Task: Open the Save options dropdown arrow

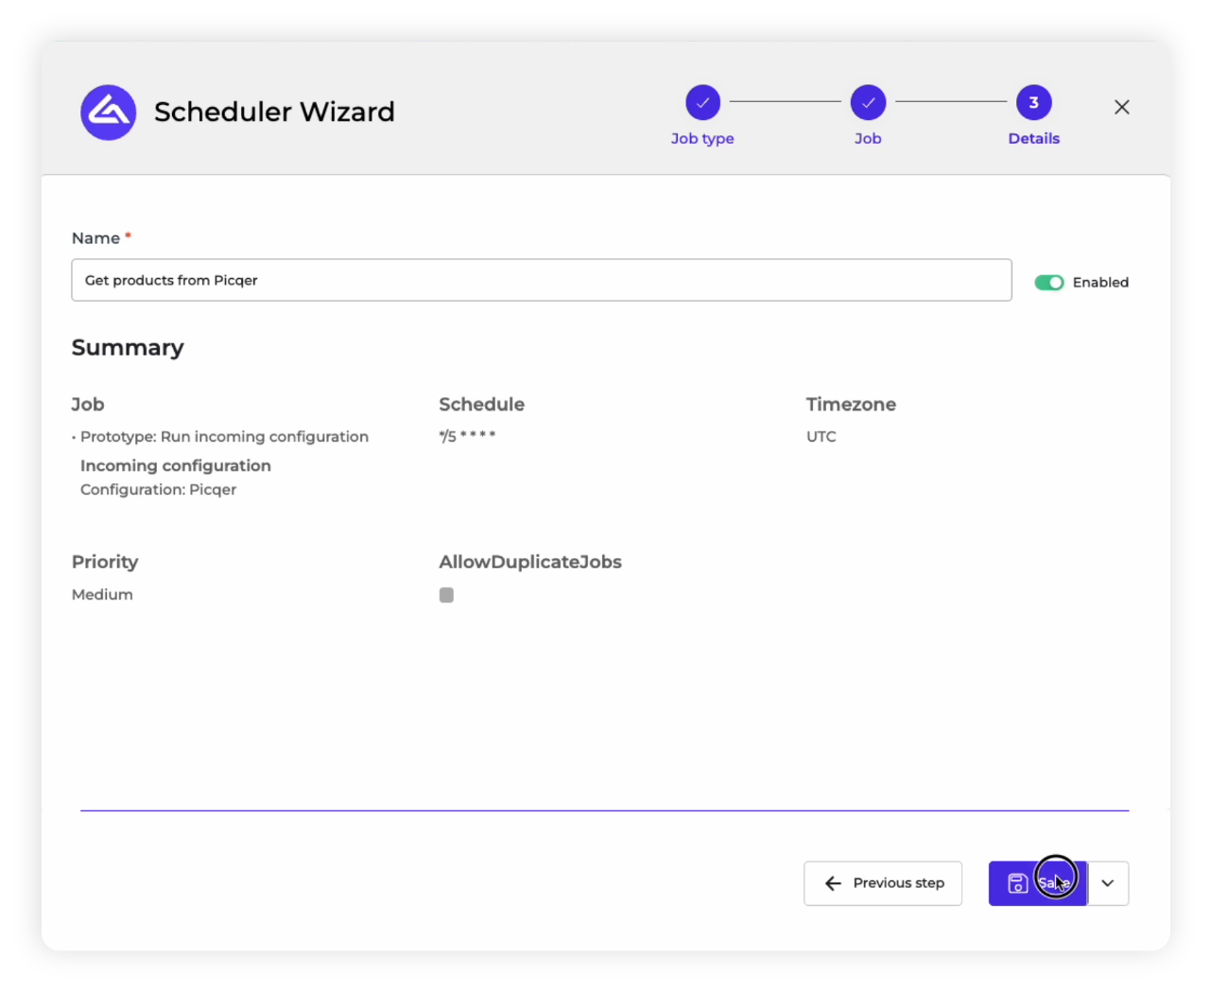Action: [1108, 883]
